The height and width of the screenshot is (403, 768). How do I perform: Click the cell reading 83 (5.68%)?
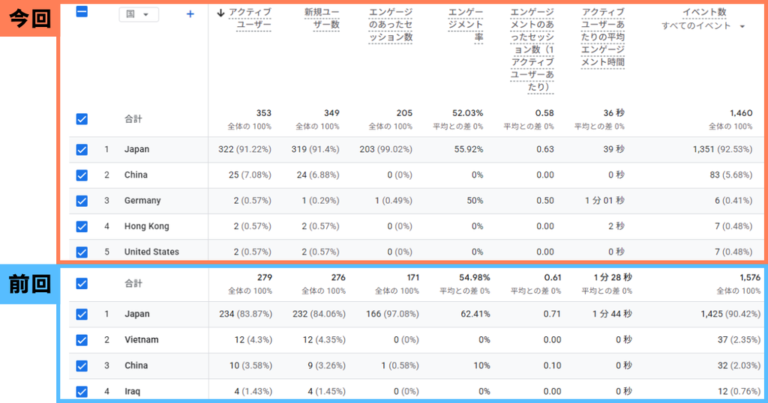pos(731,175)
